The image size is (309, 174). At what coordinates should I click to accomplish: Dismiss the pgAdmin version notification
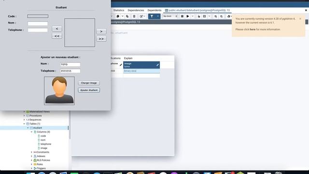(300, 19)
